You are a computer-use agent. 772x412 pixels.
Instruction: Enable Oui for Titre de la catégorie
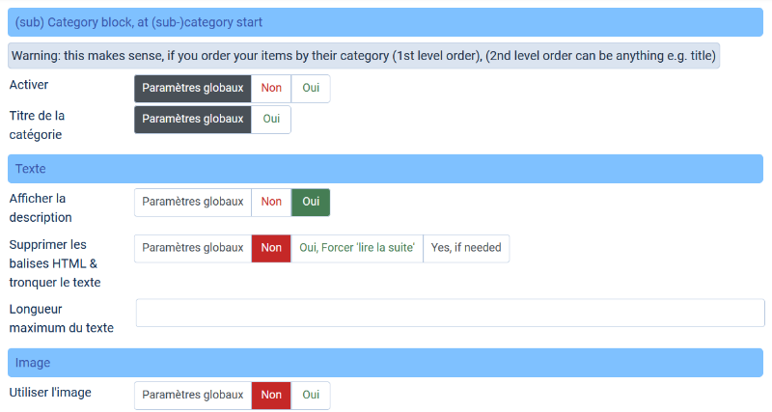click(271, 119)
